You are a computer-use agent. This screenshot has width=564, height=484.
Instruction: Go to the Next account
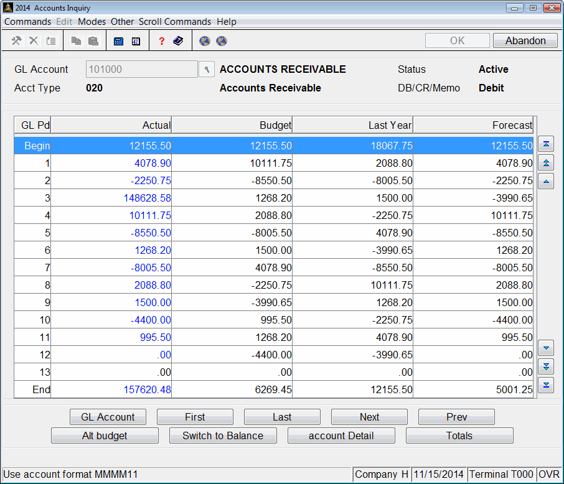click(x=369, y=417)
